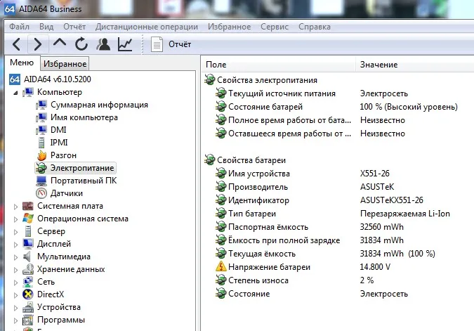
Task: Select DMI in tree
Action: pyautogui.click(x=58, y=130)
